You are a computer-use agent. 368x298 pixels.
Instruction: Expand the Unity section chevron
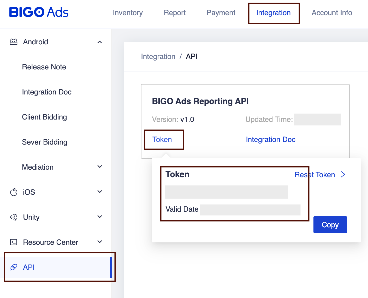100,217
